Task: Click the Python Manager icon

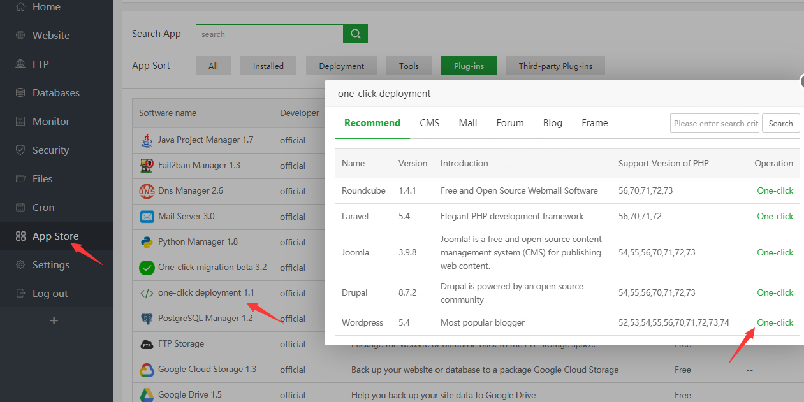Action: pyautogui.click(x=147, y=242)
